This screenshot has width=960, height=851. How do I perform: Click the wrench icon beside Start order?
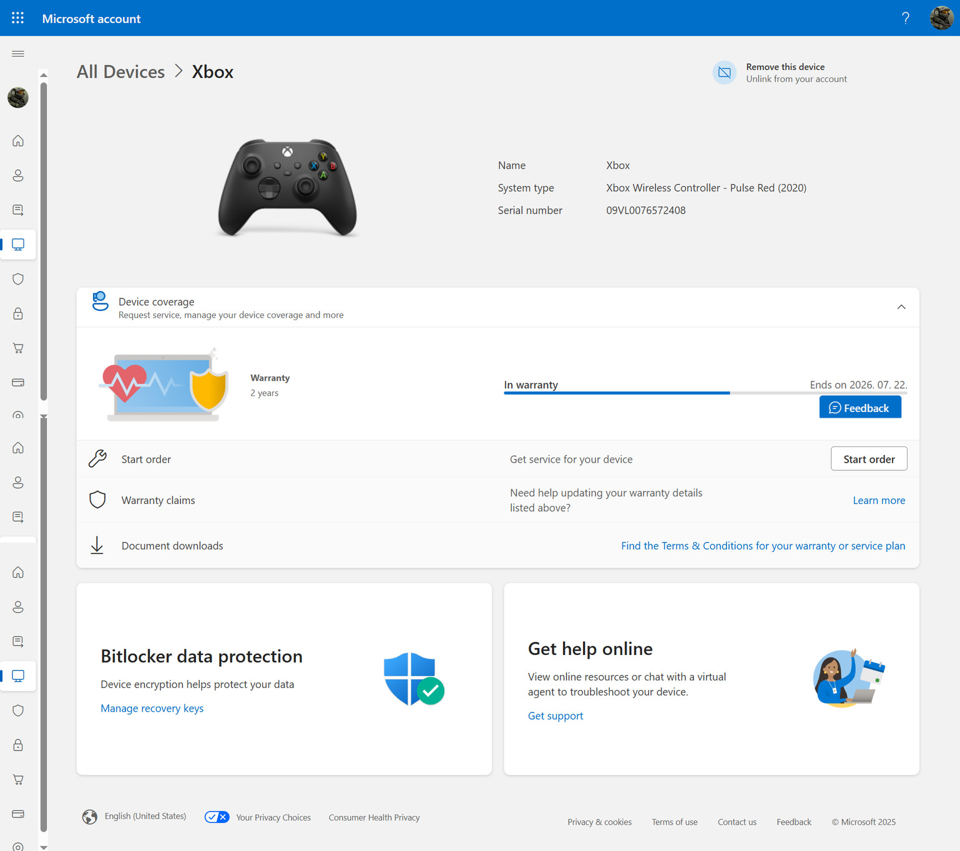pos(97,459)
